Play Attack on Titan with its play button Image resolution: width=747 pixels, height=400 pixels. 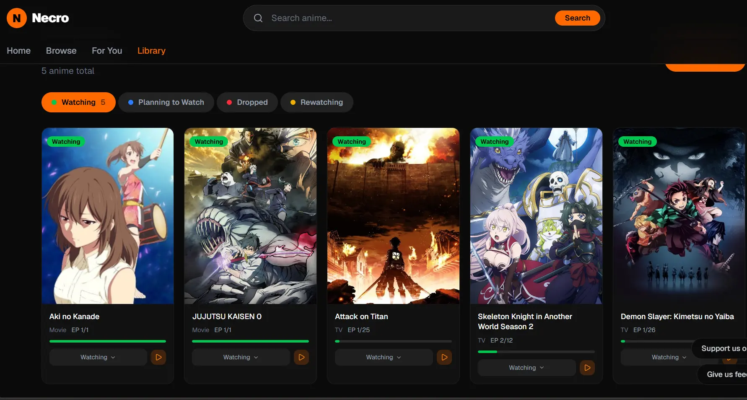[444, 357]
